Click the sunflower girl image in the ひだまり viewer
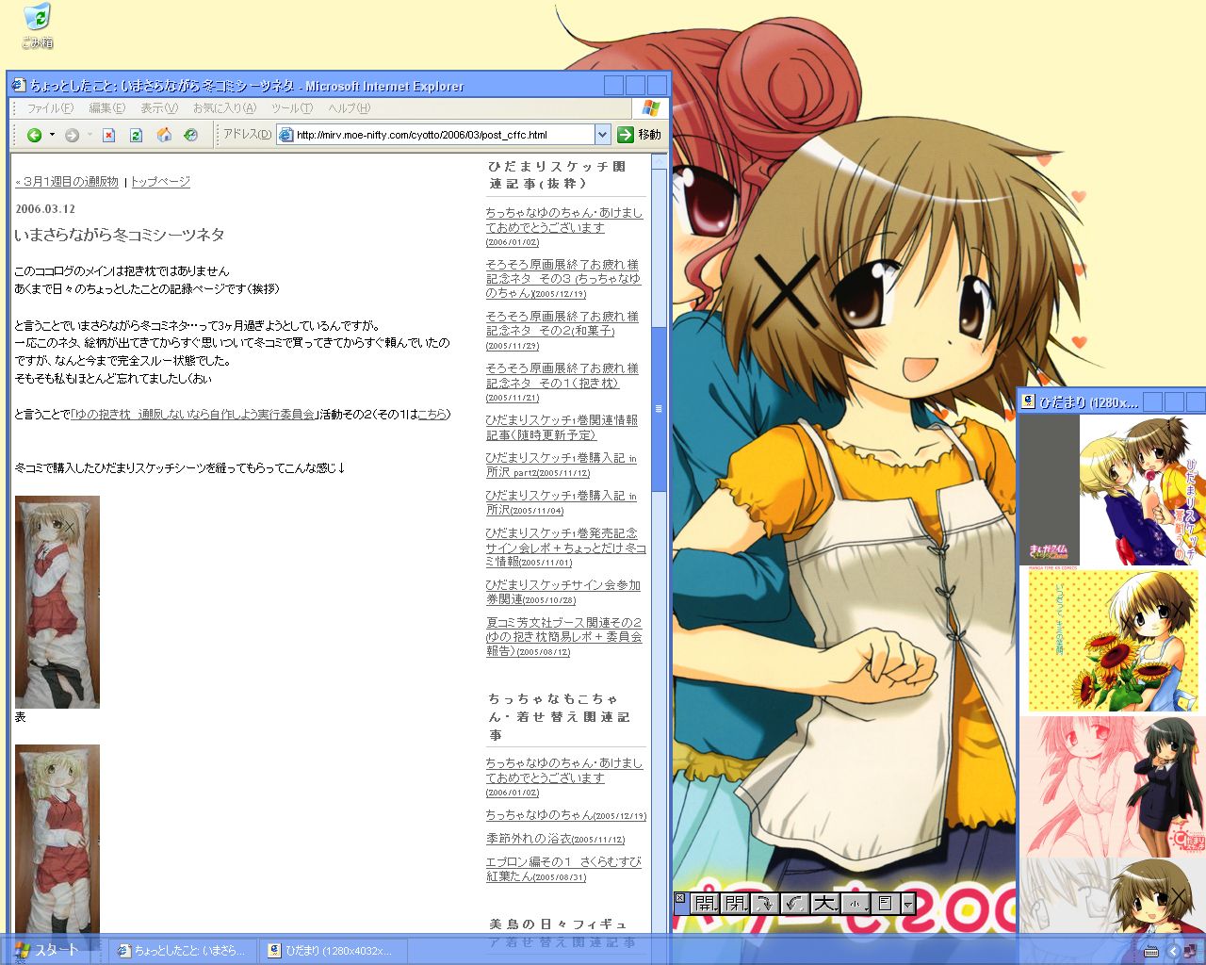This screenshot has width=1206, height=965. pyautogui.click(x=1113, y=640)
